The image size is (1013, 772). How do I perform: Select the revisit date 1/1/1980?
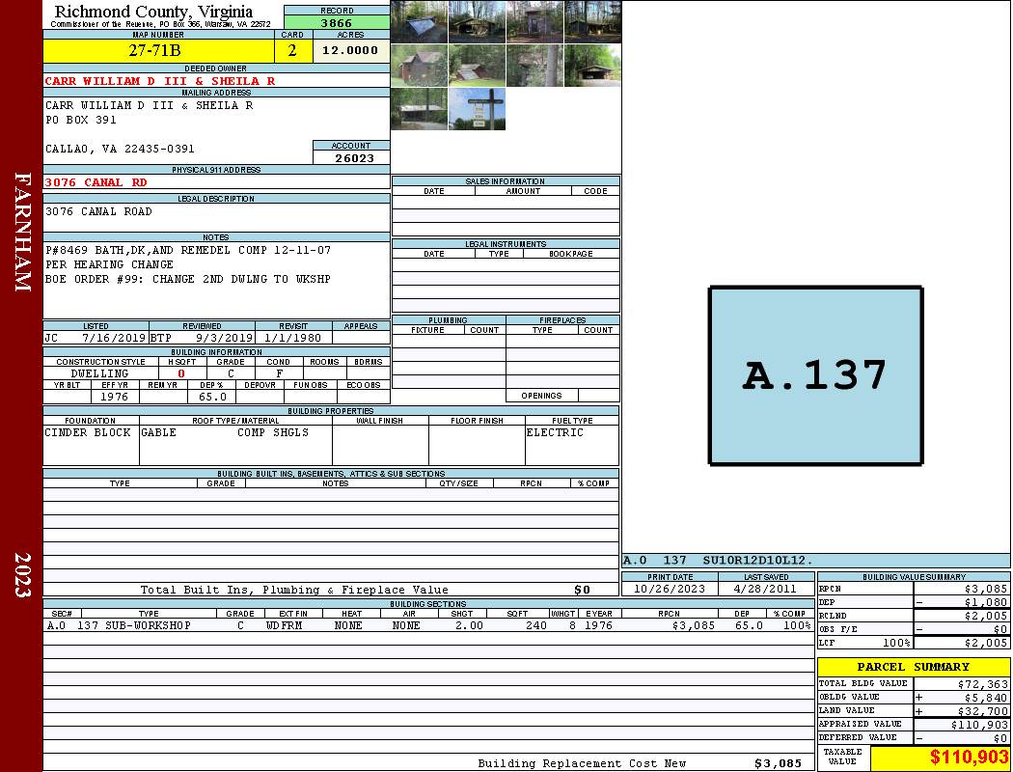coord(292,338)
